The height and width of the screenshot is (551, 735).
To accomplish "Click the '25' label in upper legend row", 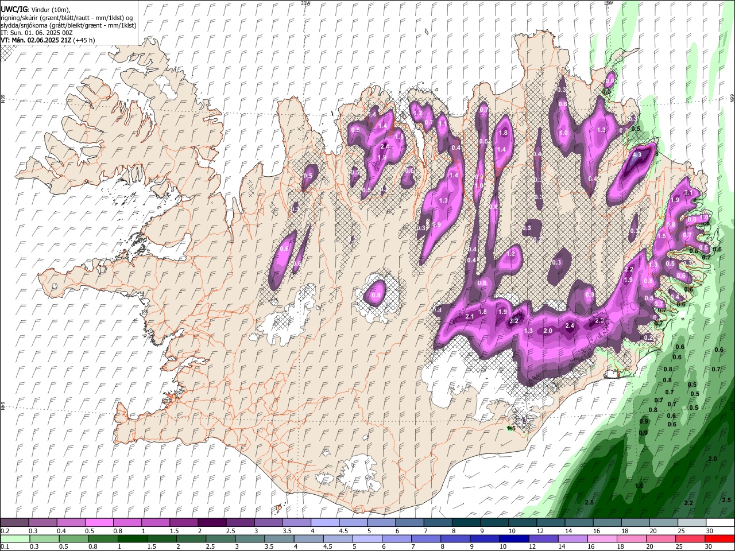I will [x=680, y=531].
